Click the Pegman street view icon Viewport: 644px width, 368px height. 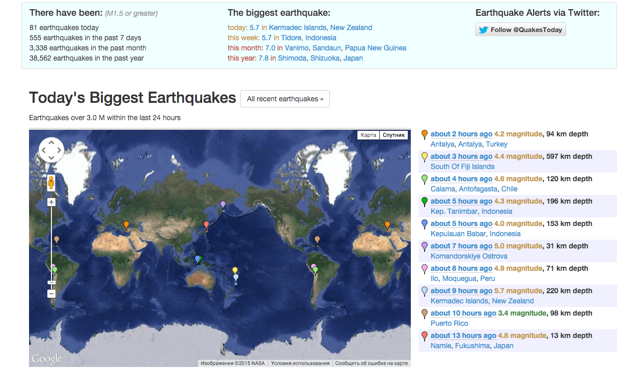click(51, 183)
